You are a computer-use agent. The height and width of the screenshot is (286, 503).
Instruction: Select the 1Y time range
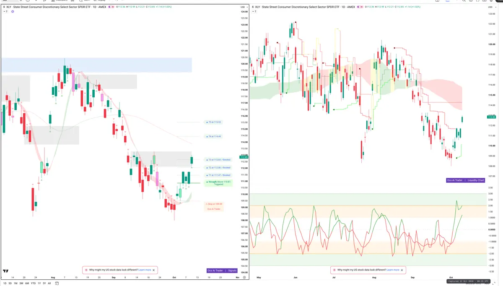tap(39, 283)
